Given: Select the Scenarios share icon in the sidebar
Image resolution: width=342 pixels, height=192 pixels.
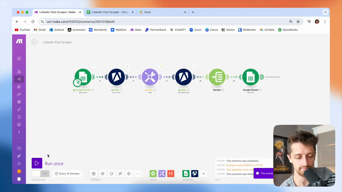Looking at the screenshot, I should tap(19, 79).
